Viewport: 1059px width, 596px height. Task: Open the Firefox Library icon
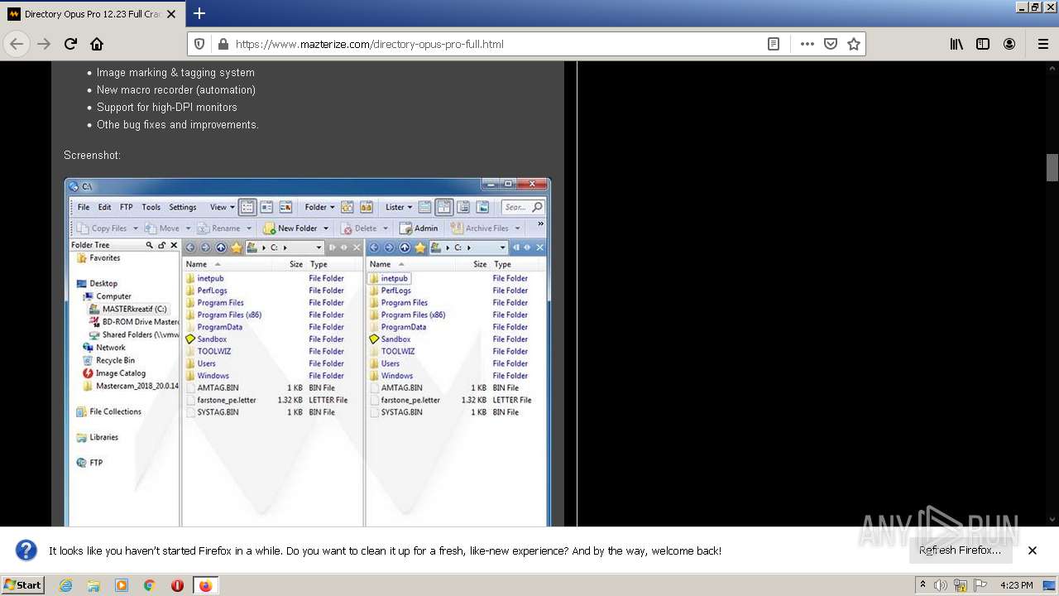[956, 44]
